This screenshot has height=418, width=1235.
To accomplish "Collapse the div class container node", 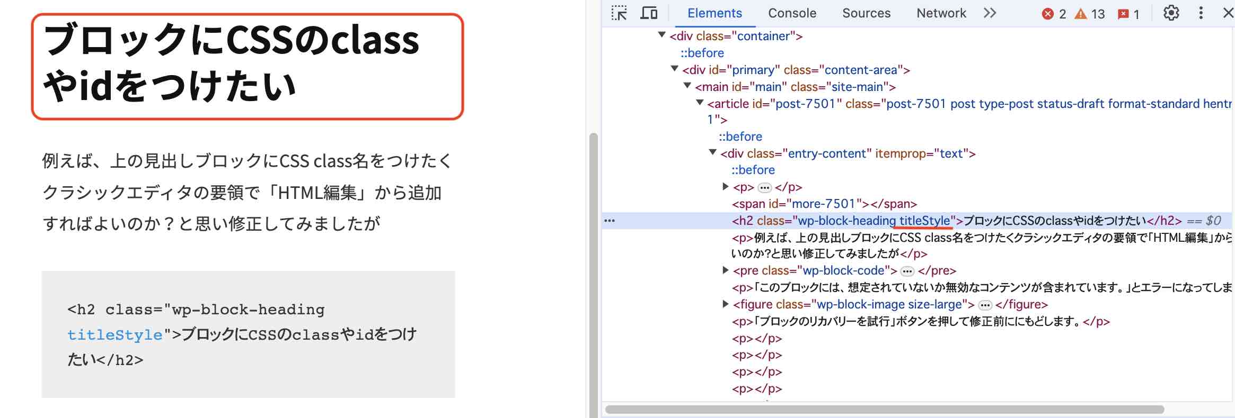I will [661, 35].
